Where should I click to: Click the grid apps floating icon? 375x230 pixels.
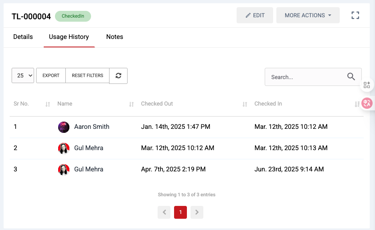367,85
